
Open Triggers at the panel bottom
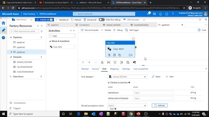pyautogui.click(x=17, y=108)
